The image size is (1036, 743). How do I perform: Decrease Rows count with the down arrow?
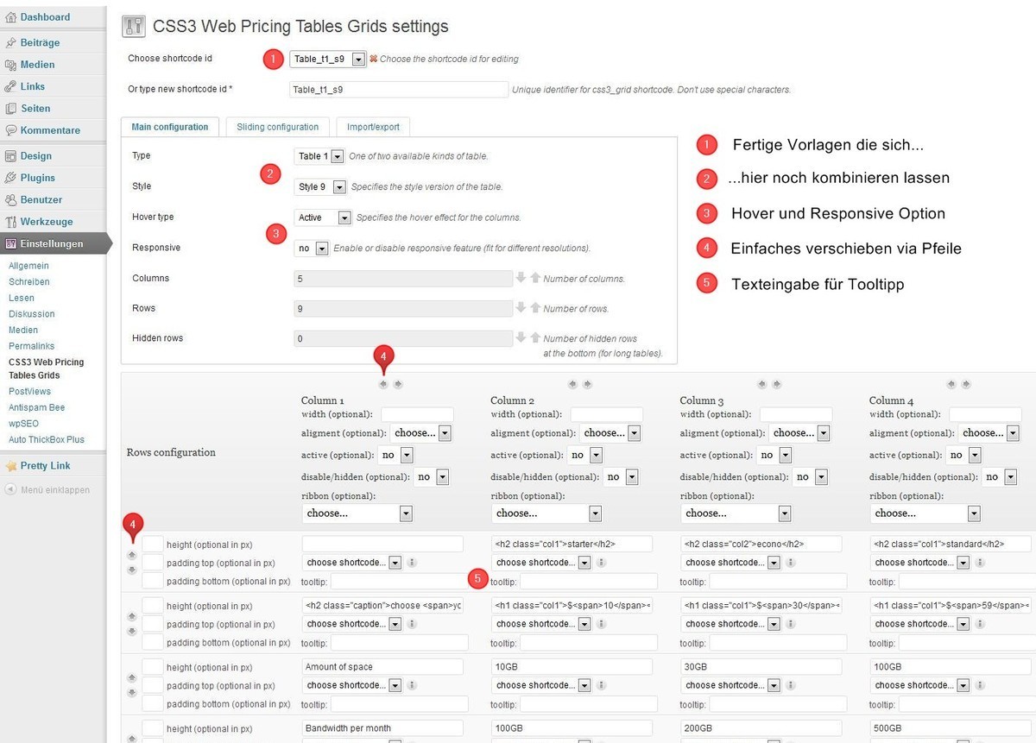click(521, 308)
